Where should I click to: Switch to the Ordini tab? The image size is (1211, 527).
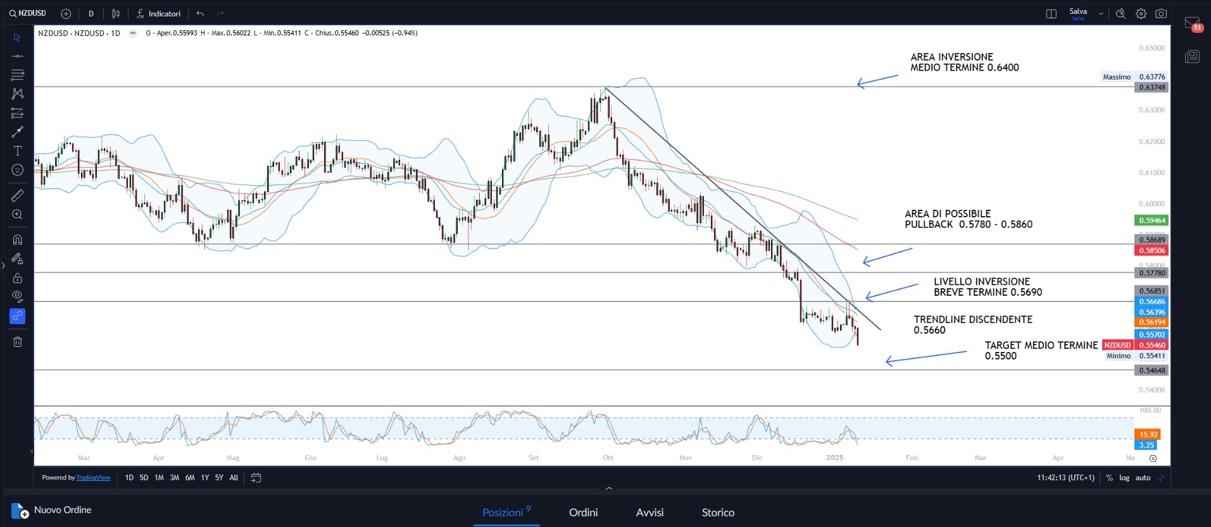583,512
